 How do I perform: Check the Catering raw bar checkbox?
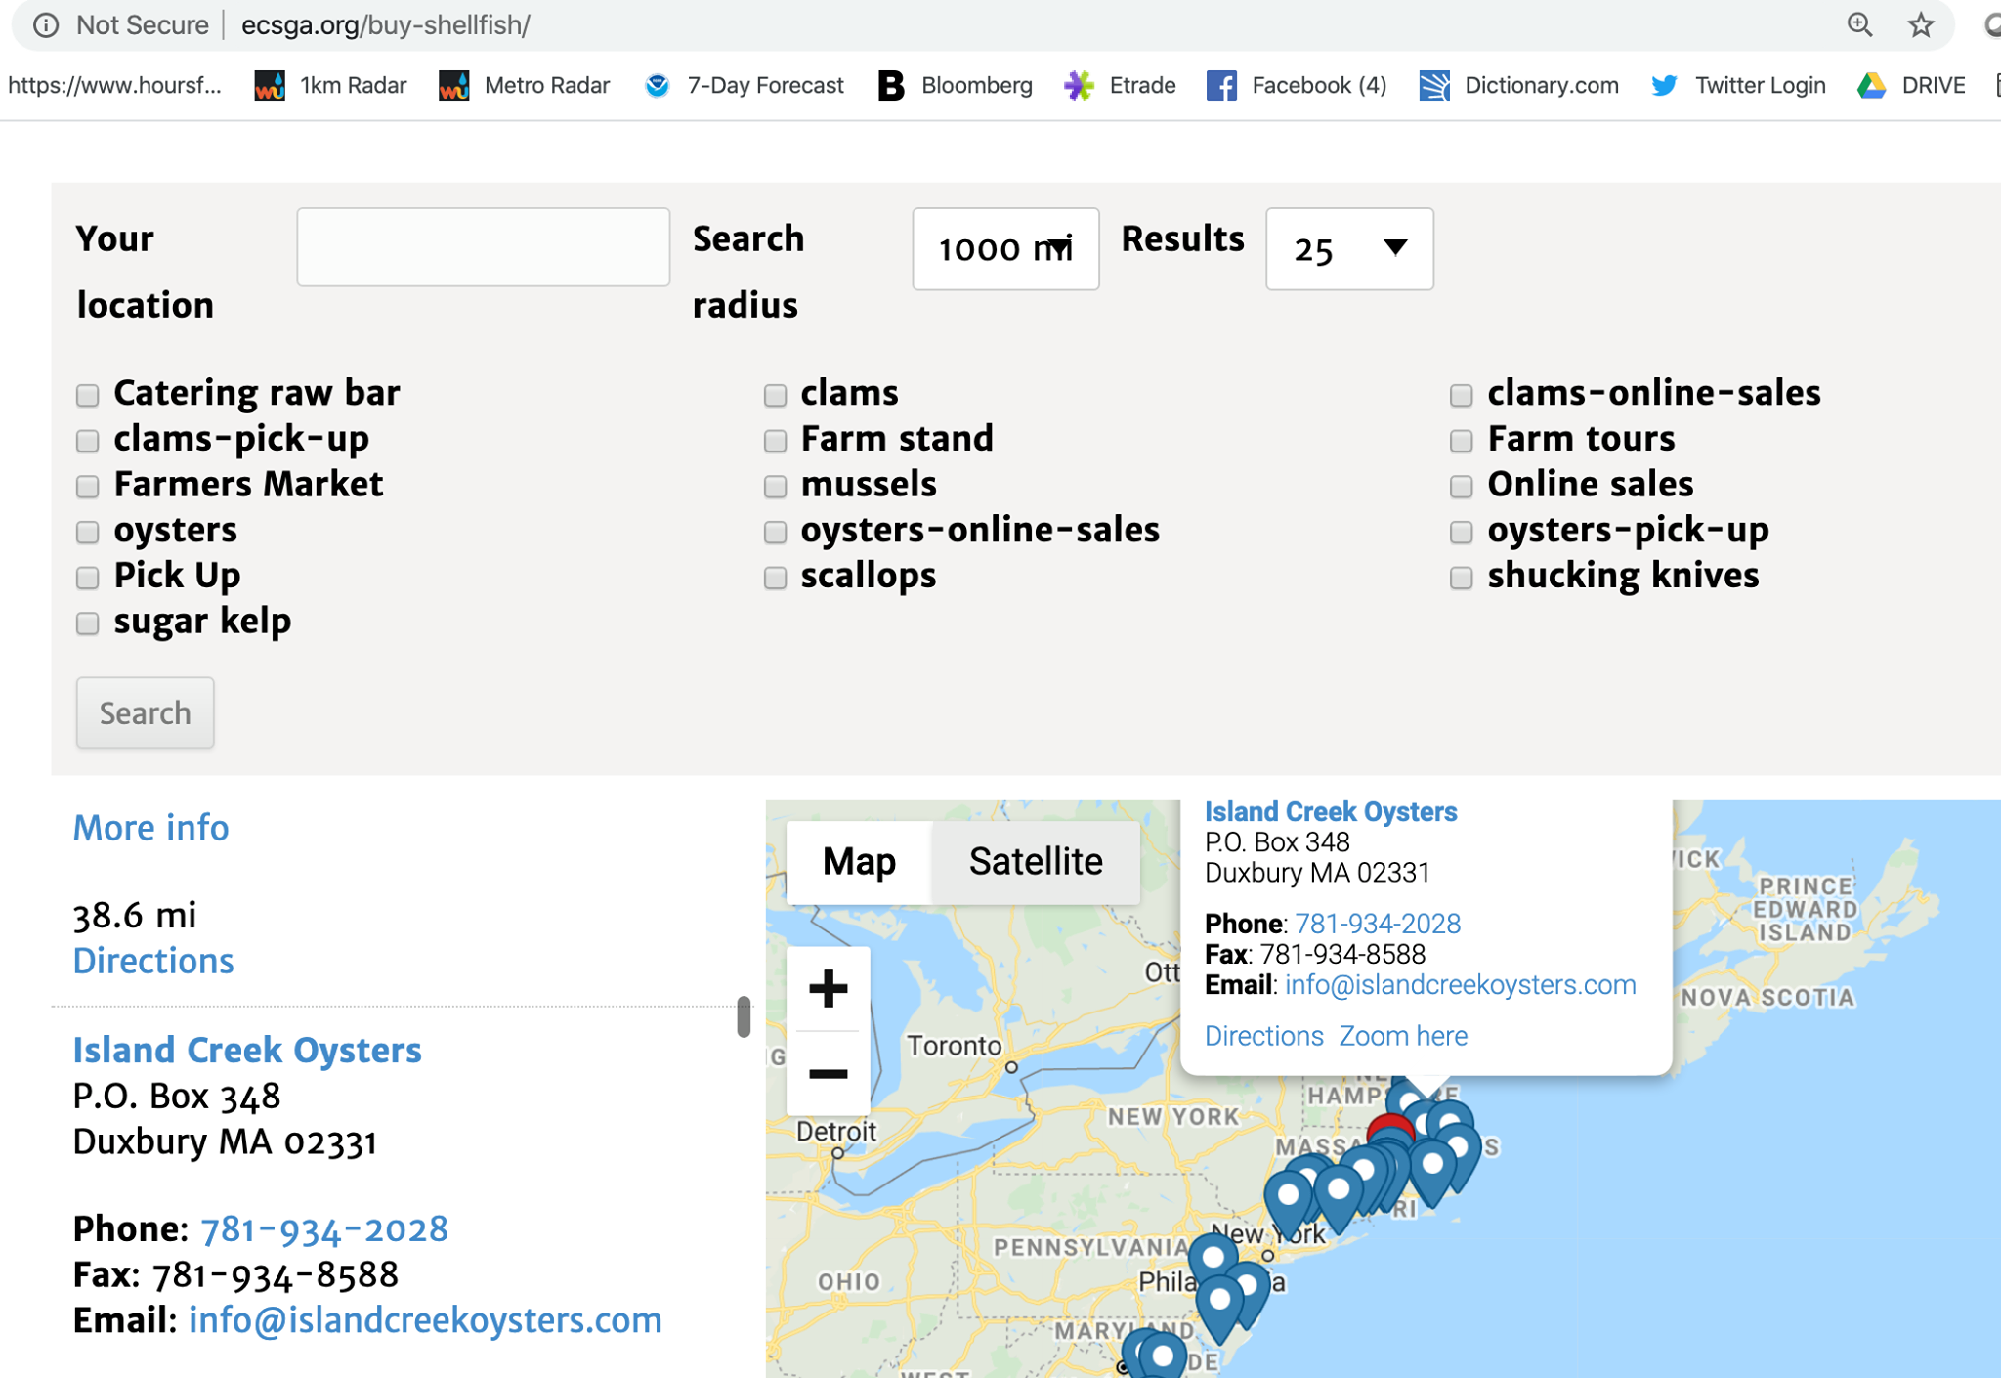coord(88,395)
